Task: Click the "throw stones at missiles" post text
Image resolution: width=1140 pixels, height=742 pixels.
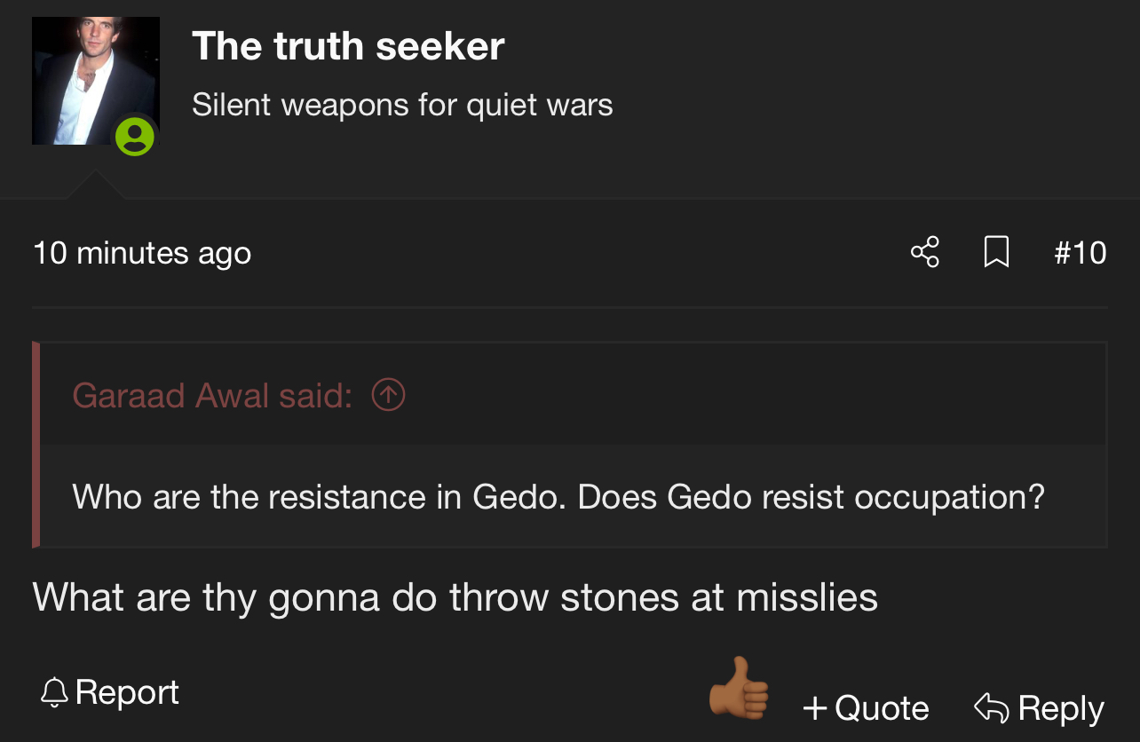Action: 455,597
